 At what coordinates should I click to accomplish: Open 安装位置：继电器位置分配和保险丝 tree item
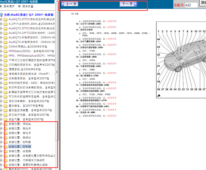coord(32,156)
